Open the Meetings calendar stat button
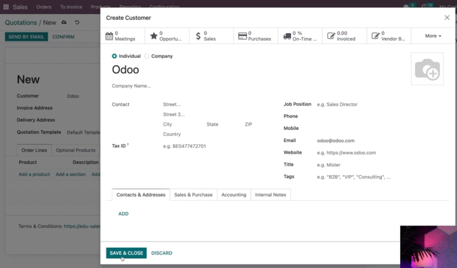The image size is (457, 268). (x=122, y=36)
